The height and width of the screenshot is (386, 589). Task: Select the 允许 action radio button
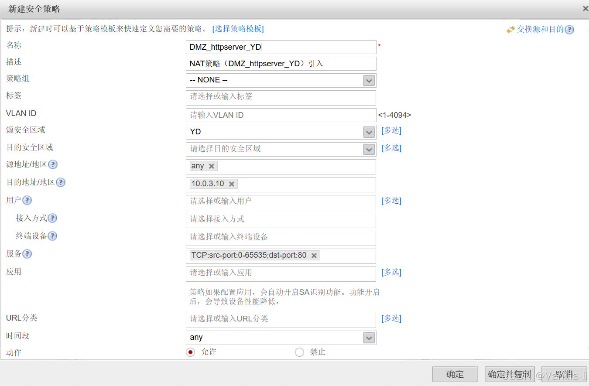tap(190, 352)
